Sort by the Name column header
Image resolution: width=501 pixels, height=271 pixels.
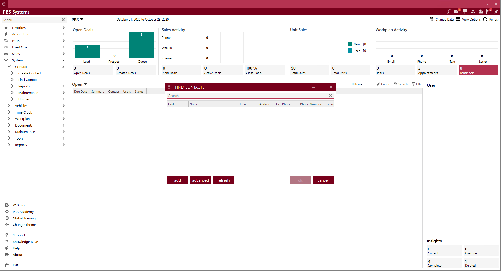pyautogui.click(x=214, y=104)
